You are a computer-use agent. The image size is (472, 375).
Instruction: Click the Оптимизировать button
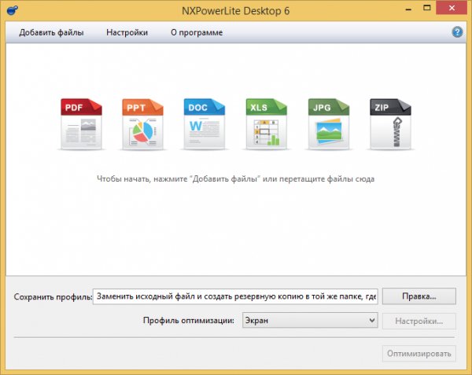[x=419, y=354]
